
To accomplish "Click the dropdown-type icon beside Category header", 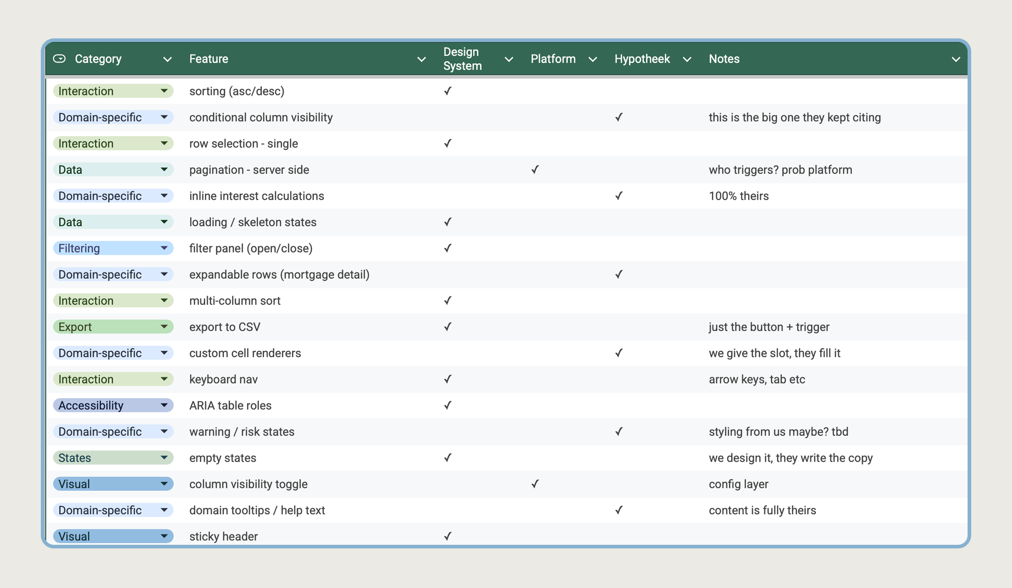I will (x=60, y=59).
